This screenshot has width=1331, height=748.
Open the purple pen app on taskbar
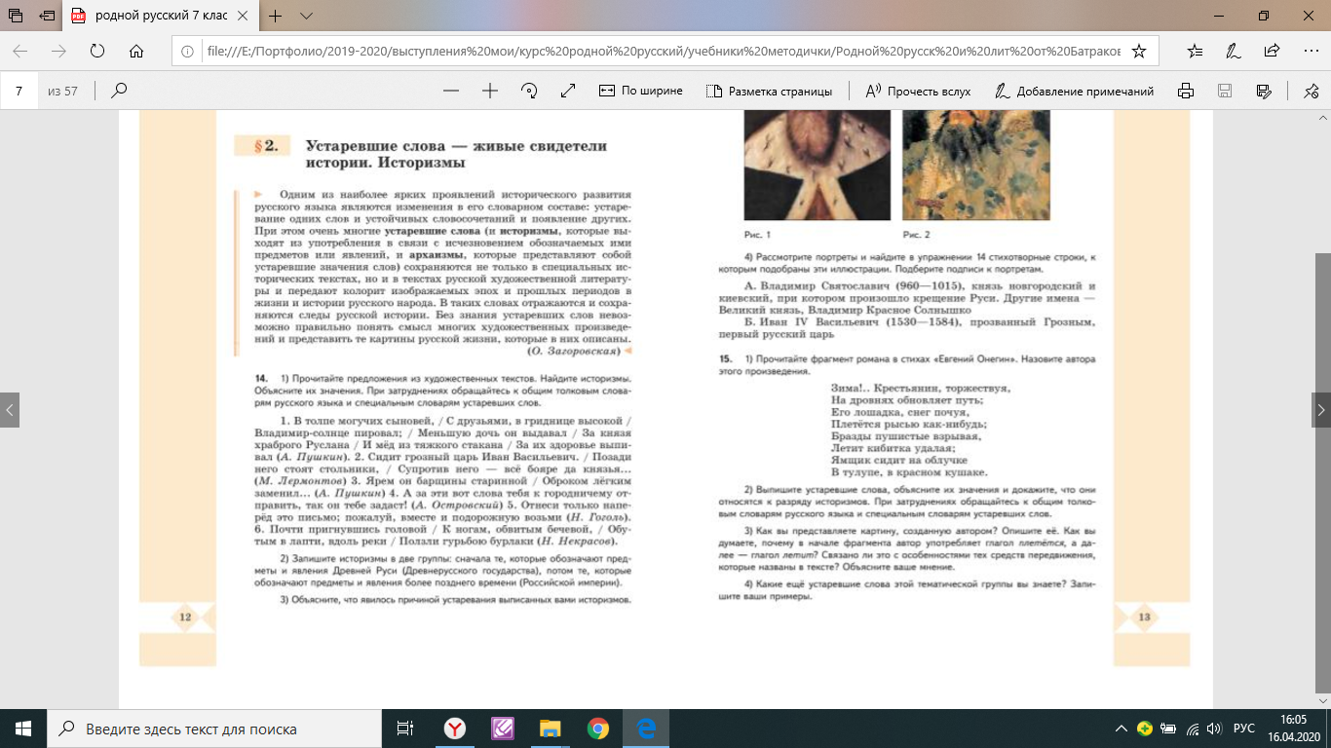tap(503, 729)
